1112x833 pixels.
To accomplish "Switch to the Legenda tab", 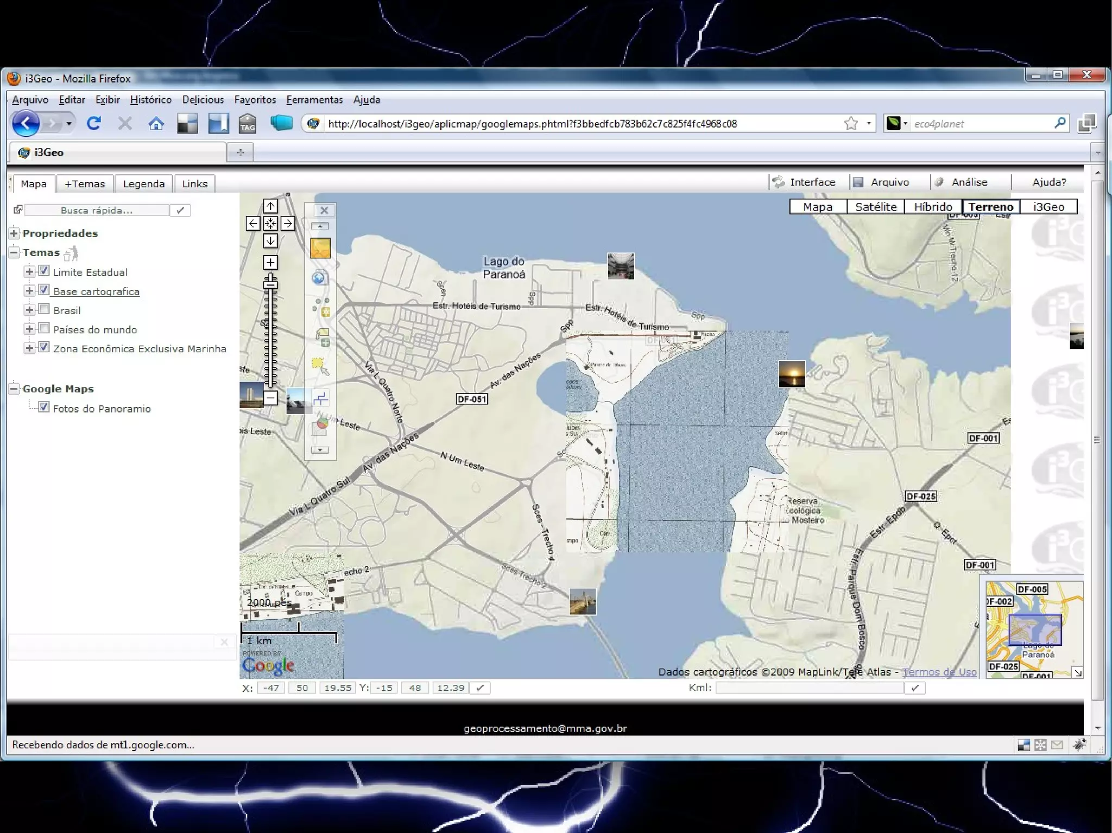I will pyautogui.click(x=143, y=184).
